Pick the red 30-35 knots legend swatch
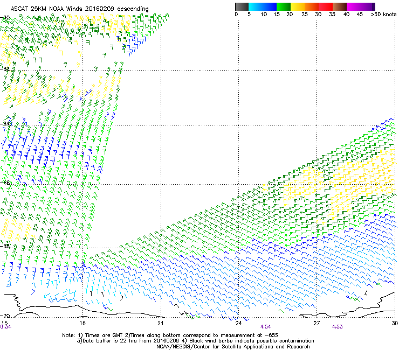399x350 pixels. pyautogui.click(x=326, y=6)
